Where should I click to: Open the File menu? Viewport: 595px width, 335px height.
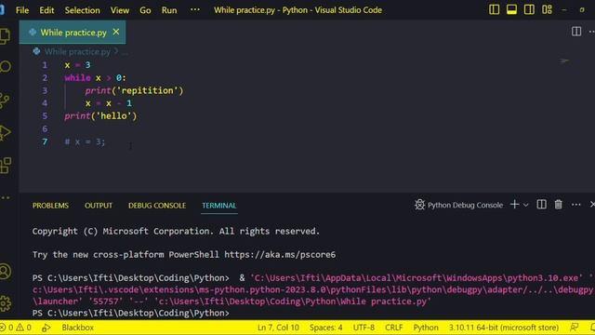point(22,10)
